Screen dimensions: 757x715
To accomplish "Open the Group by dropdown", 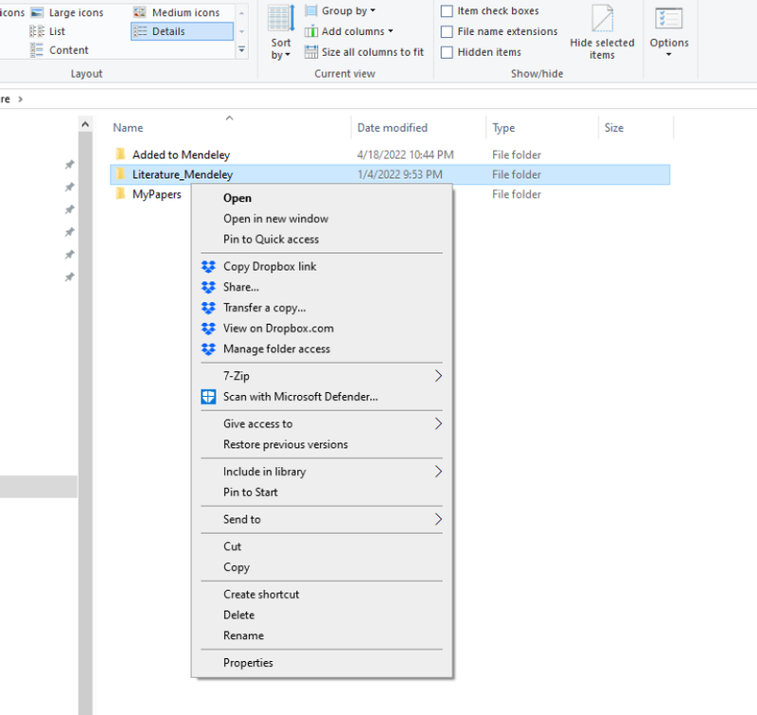I will click(347, 10).
